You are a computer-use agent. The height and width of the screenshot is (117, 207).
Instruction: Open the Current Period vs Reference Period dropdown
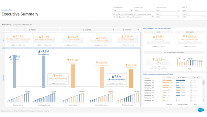pos(133,17)
